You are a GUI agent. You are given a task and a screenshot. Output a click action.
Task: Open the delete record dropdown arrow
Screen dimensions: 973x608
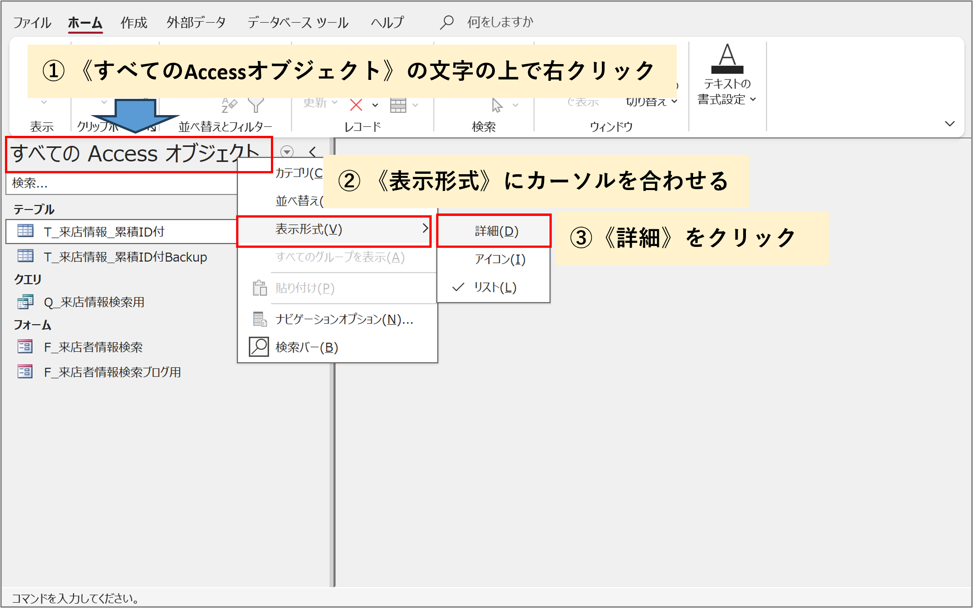tap(375, 105)
